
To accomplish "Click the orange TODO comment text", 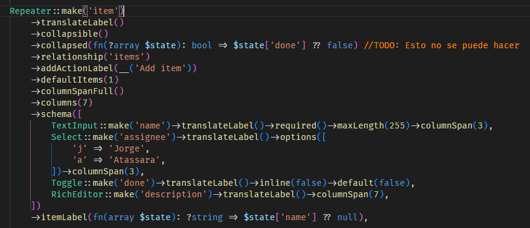I will pyautogui.click(x=441, y=46).
